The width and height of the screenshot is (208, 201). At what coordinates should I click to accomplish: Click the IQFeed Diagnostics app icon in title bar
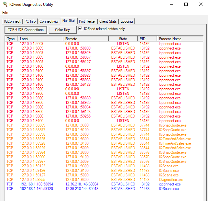[5, 5]
